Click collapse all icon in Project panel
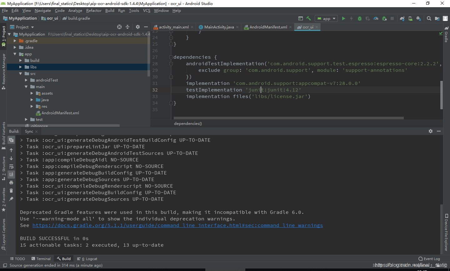The height and width of the screenshot is (271, 450). pos(127,27)
